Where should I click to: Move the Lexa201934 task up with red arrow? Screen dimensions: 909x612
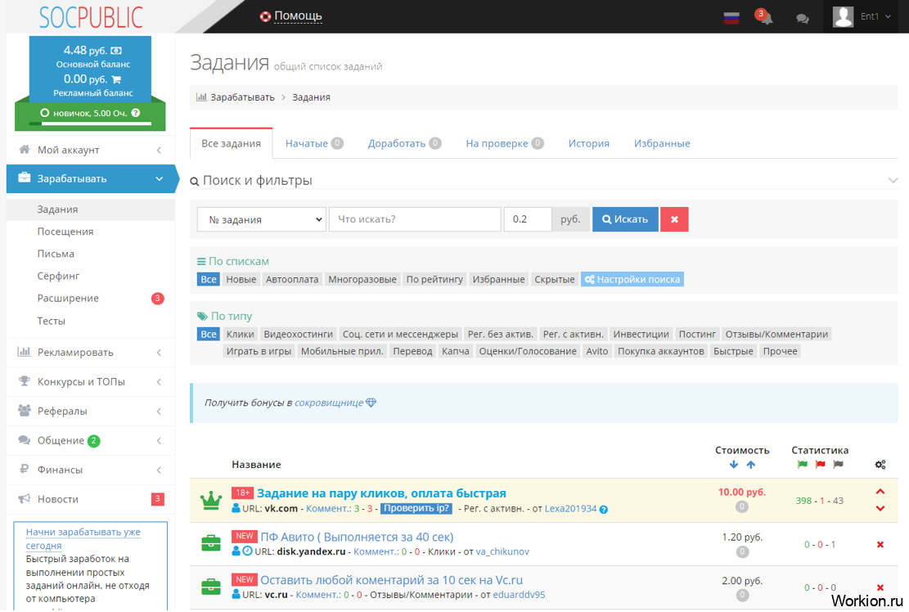point(880,492)
